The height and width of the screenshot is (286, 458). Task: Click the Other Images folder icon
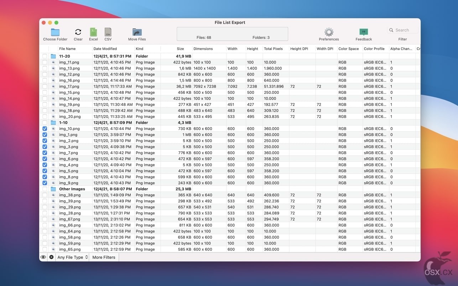pos(53,189)
